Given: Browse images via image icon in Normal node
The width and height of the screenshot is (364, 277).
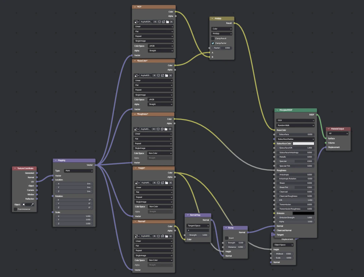Looking at the screenshot, I should 136,236.
